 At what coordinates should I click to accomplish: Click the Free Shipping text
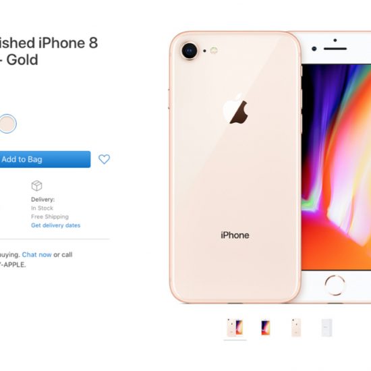(x=50, y=217)
